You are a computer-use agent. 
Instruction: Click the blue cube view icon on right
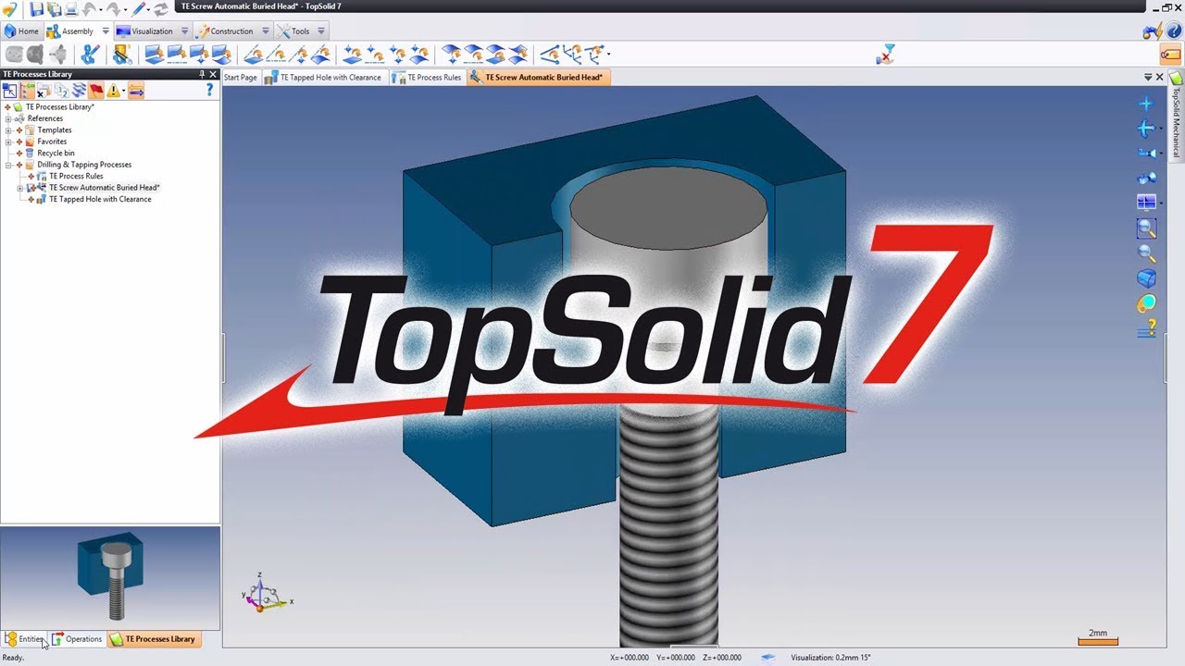point(1146,278)
